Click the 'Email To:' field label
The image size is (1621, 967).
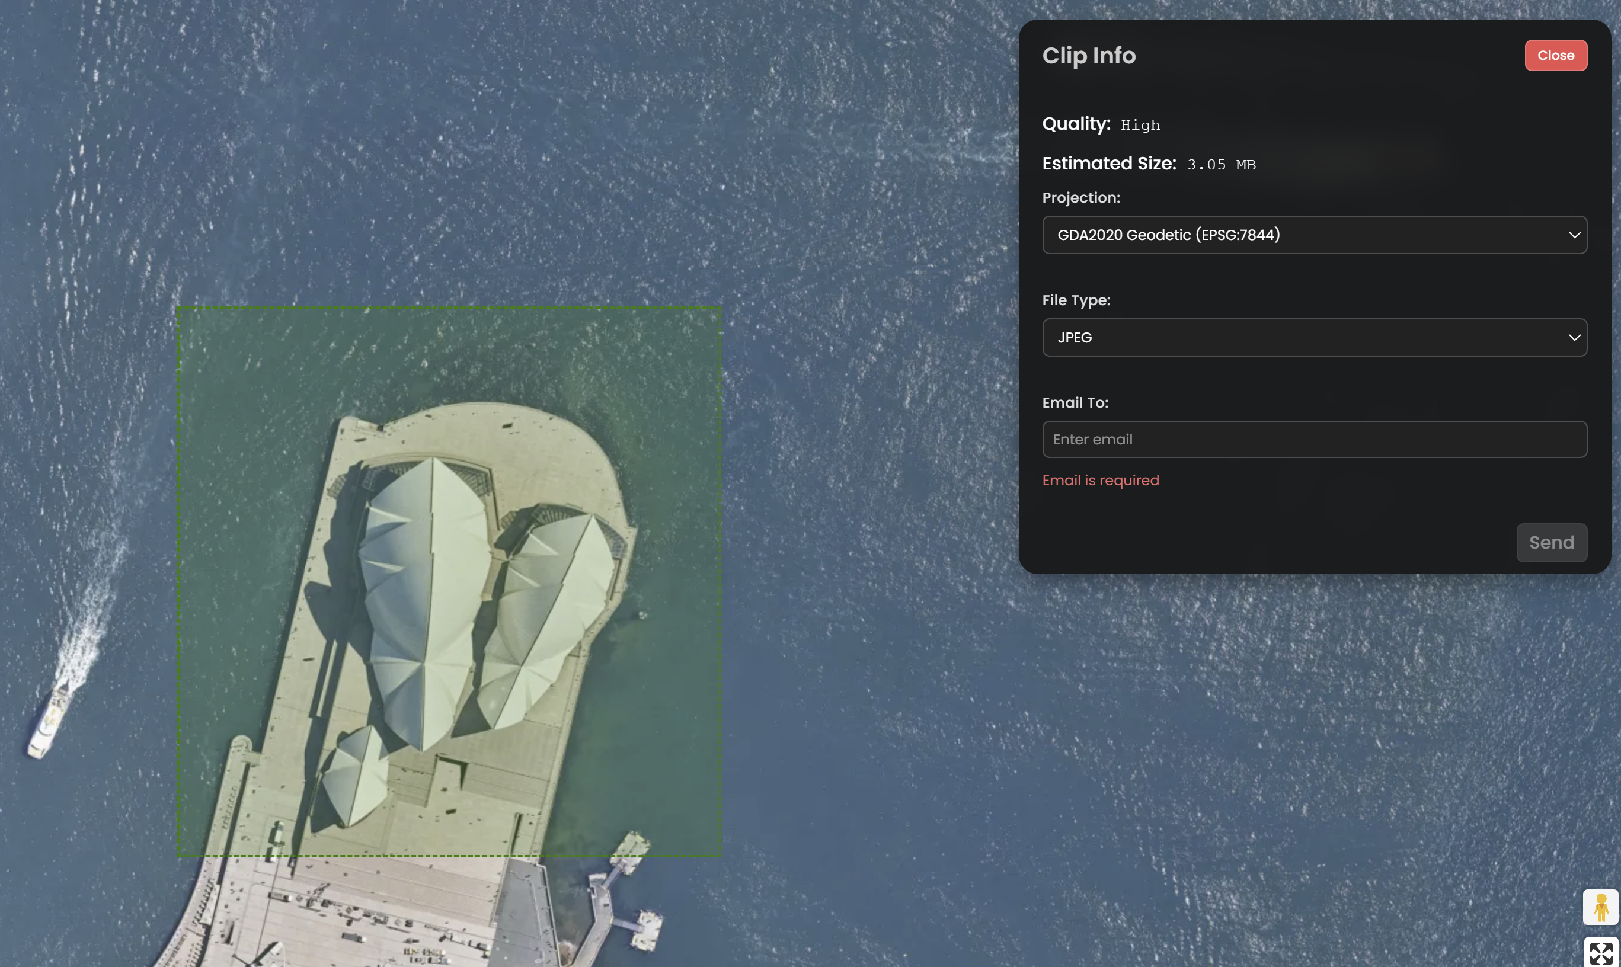point(1075,403)
